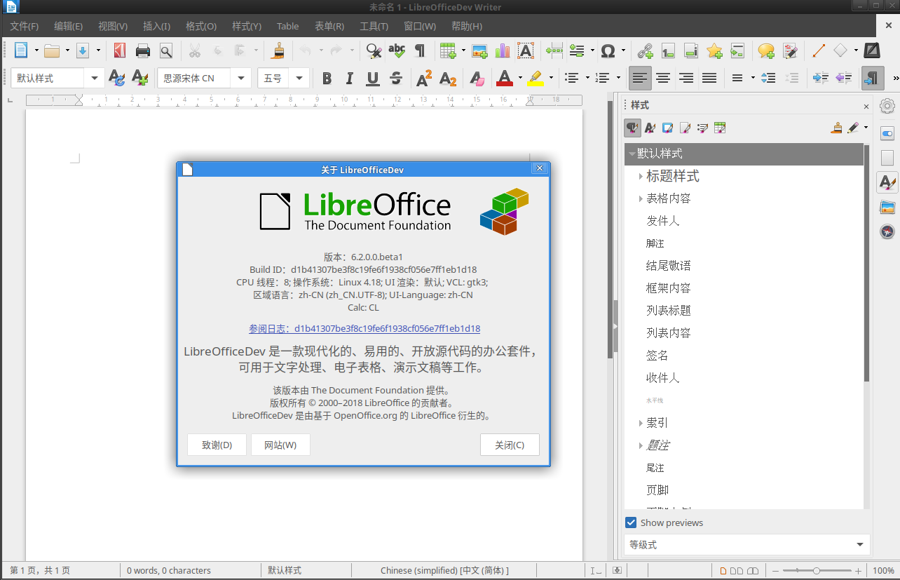Click the Superscript icon
The height and width of the screenshot is (580, 900).
pyautogui.click(x=424, y=78)
